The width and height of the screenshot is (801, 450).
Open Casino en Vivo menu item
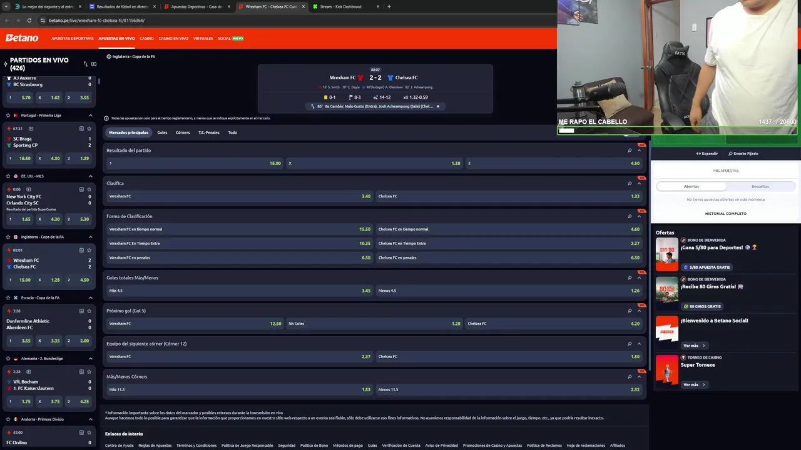[173, 39]
